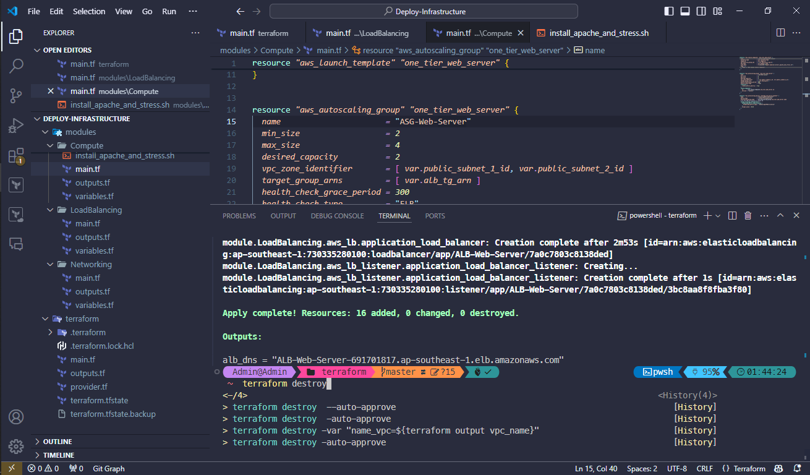This screenshot has width=810, height=475.
Task: Open provider.tf in explorer
Action: click(x=89, y=387)
